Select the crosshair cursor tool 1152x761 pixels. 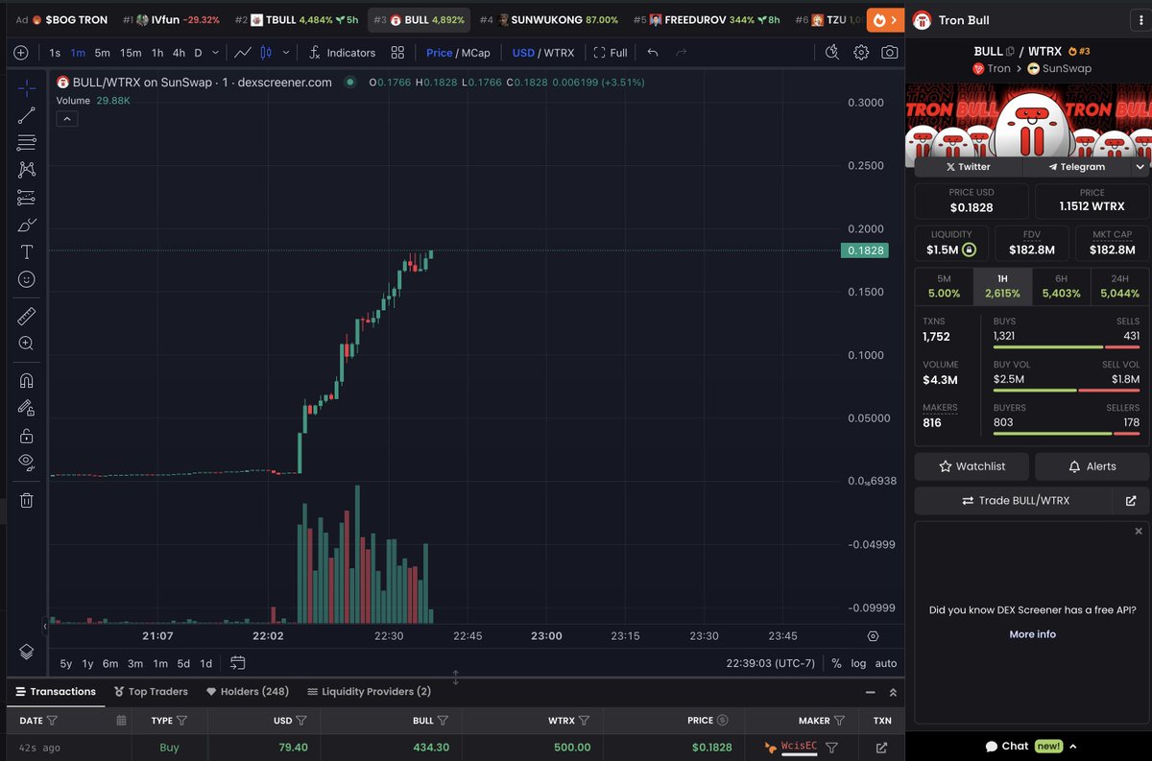click(26, 86)
